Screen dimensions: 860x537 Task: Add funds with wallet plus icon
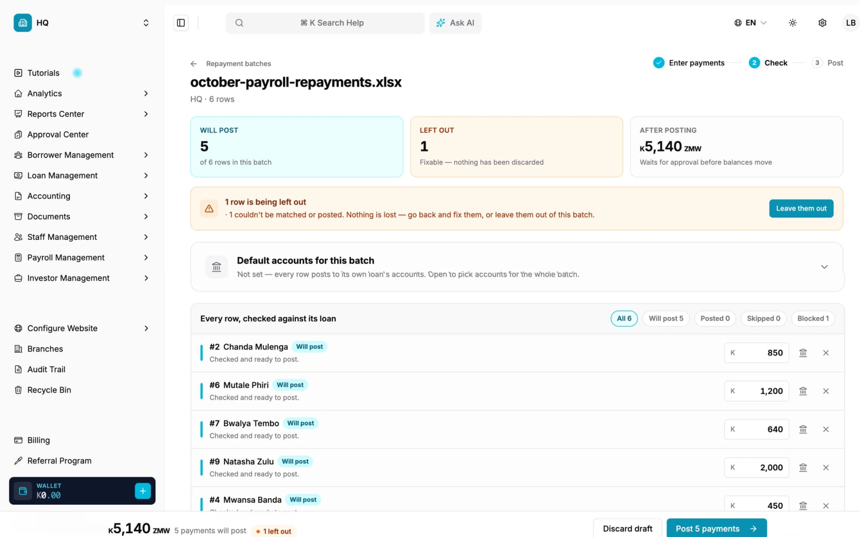click(x=143, y=491)
